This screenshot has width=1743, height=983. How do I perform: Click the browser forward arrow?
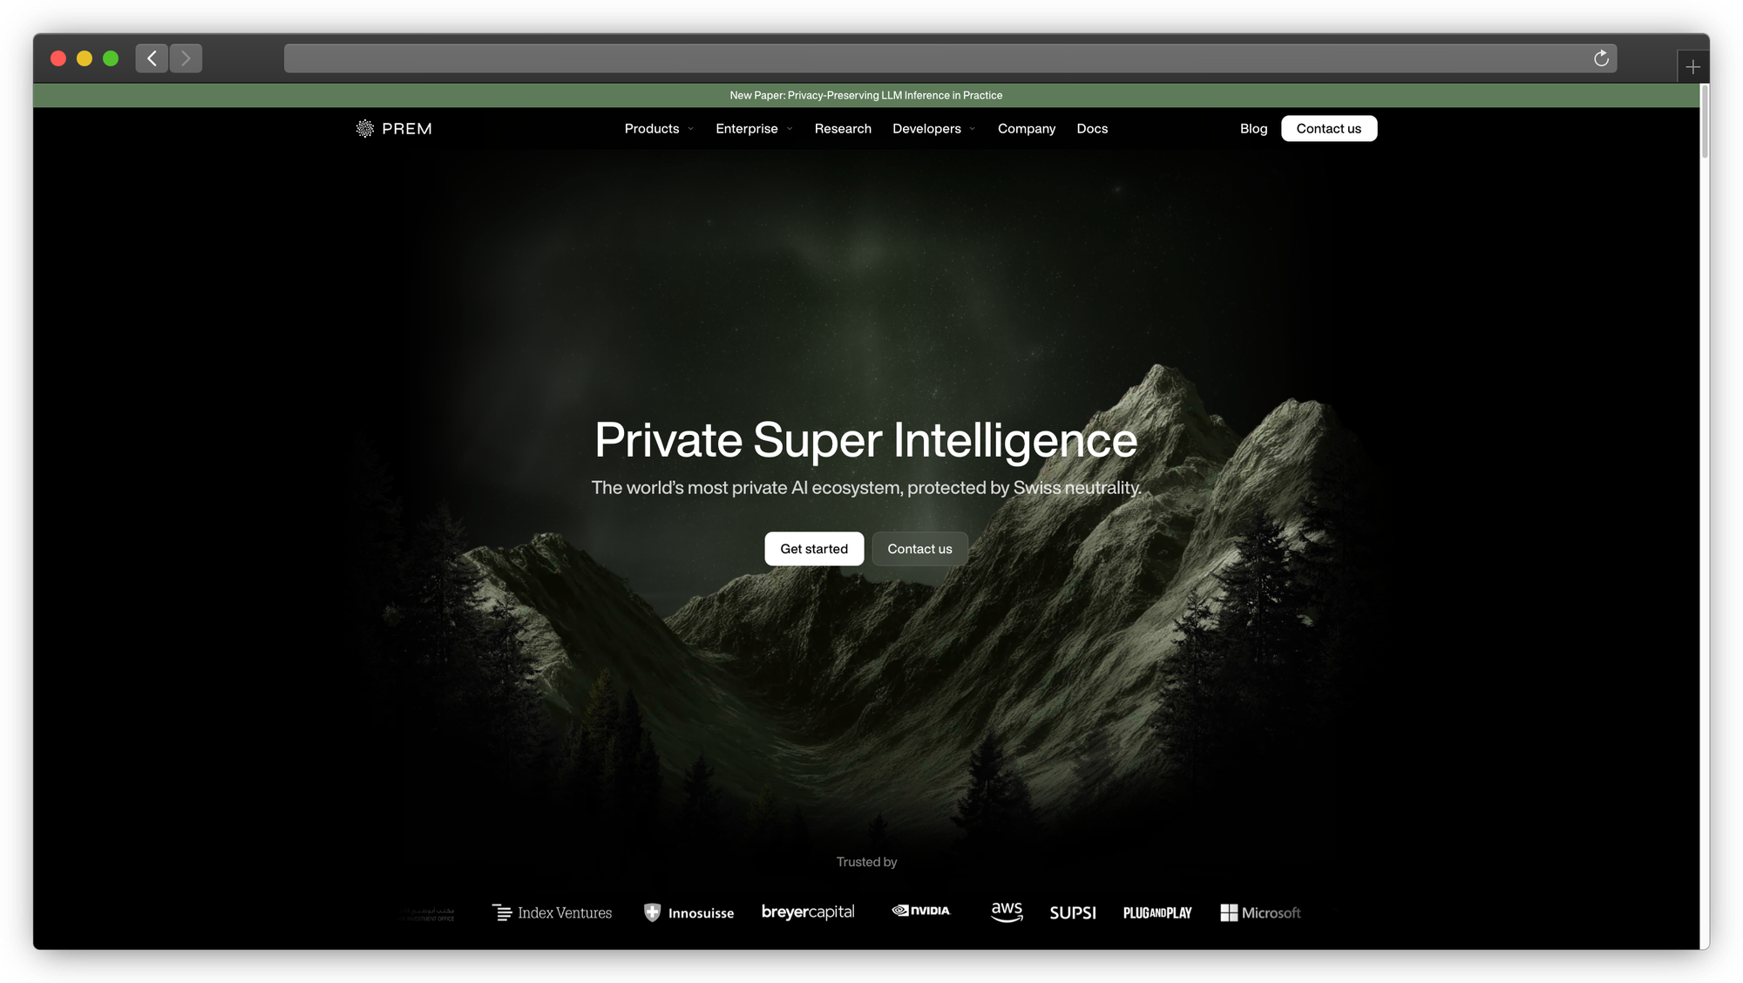186,58
